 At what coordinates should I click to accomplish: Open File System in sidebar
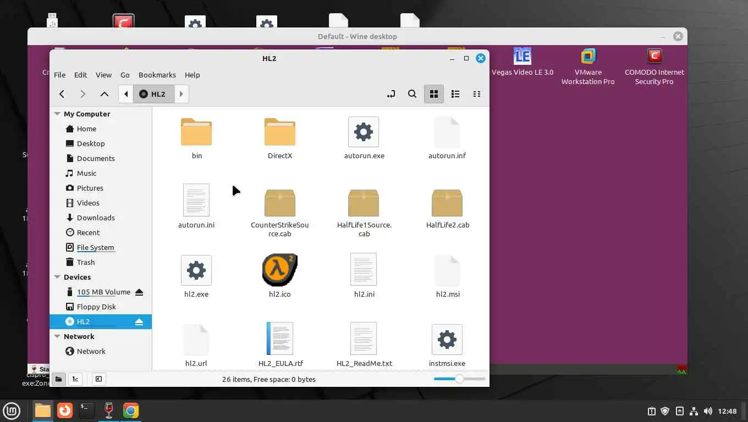tap(101, 247)
